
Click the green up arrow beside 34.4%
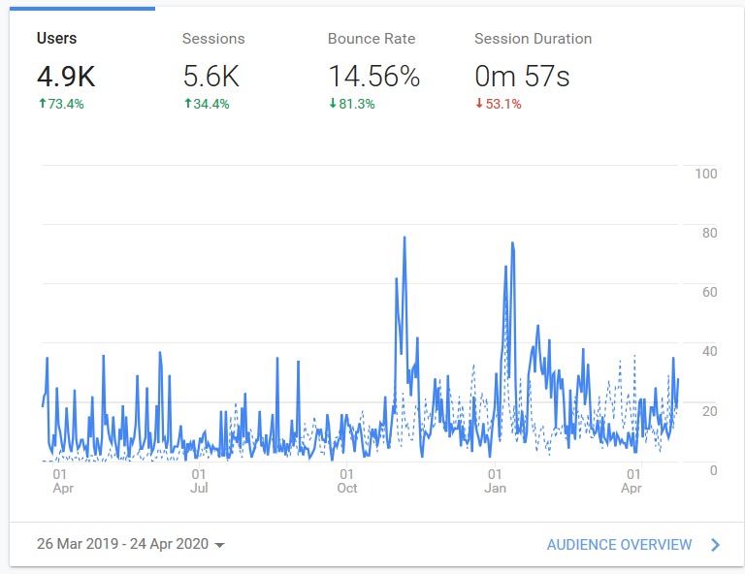pyautogui.click(x=187, y=104)
